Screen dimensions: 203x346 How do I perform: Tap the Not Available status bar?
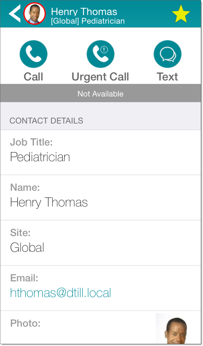(x=101, y=94)
